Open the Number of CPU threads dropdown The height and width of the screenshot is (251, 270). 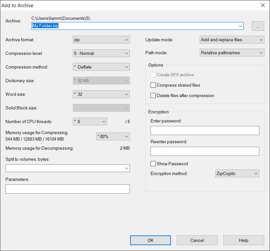[90, 121]
